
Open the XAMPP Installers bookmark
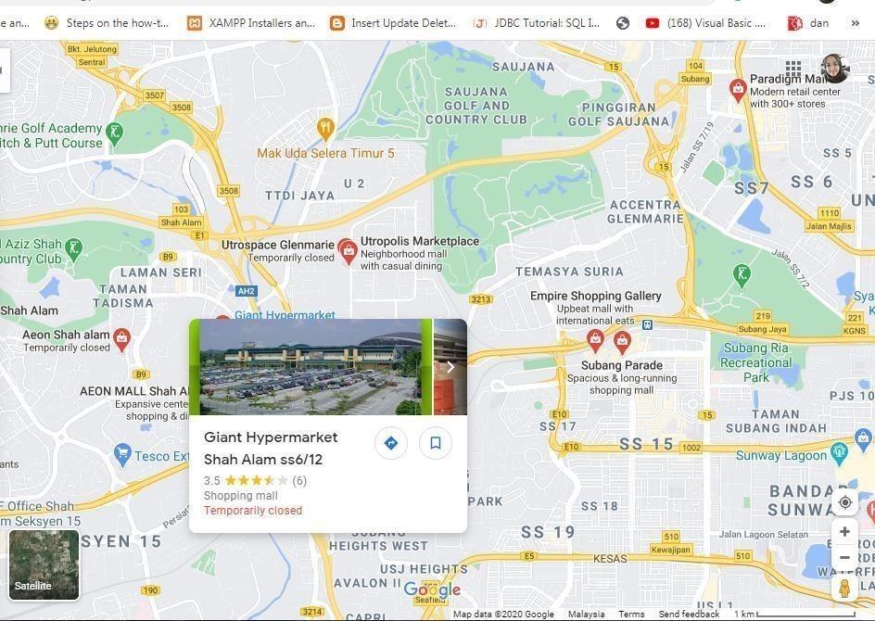point(252,23)
